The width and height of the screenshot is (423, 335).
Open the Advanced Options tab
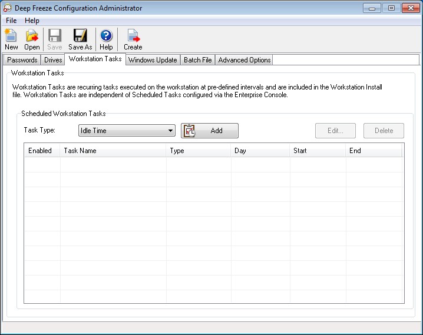point(244,60)
